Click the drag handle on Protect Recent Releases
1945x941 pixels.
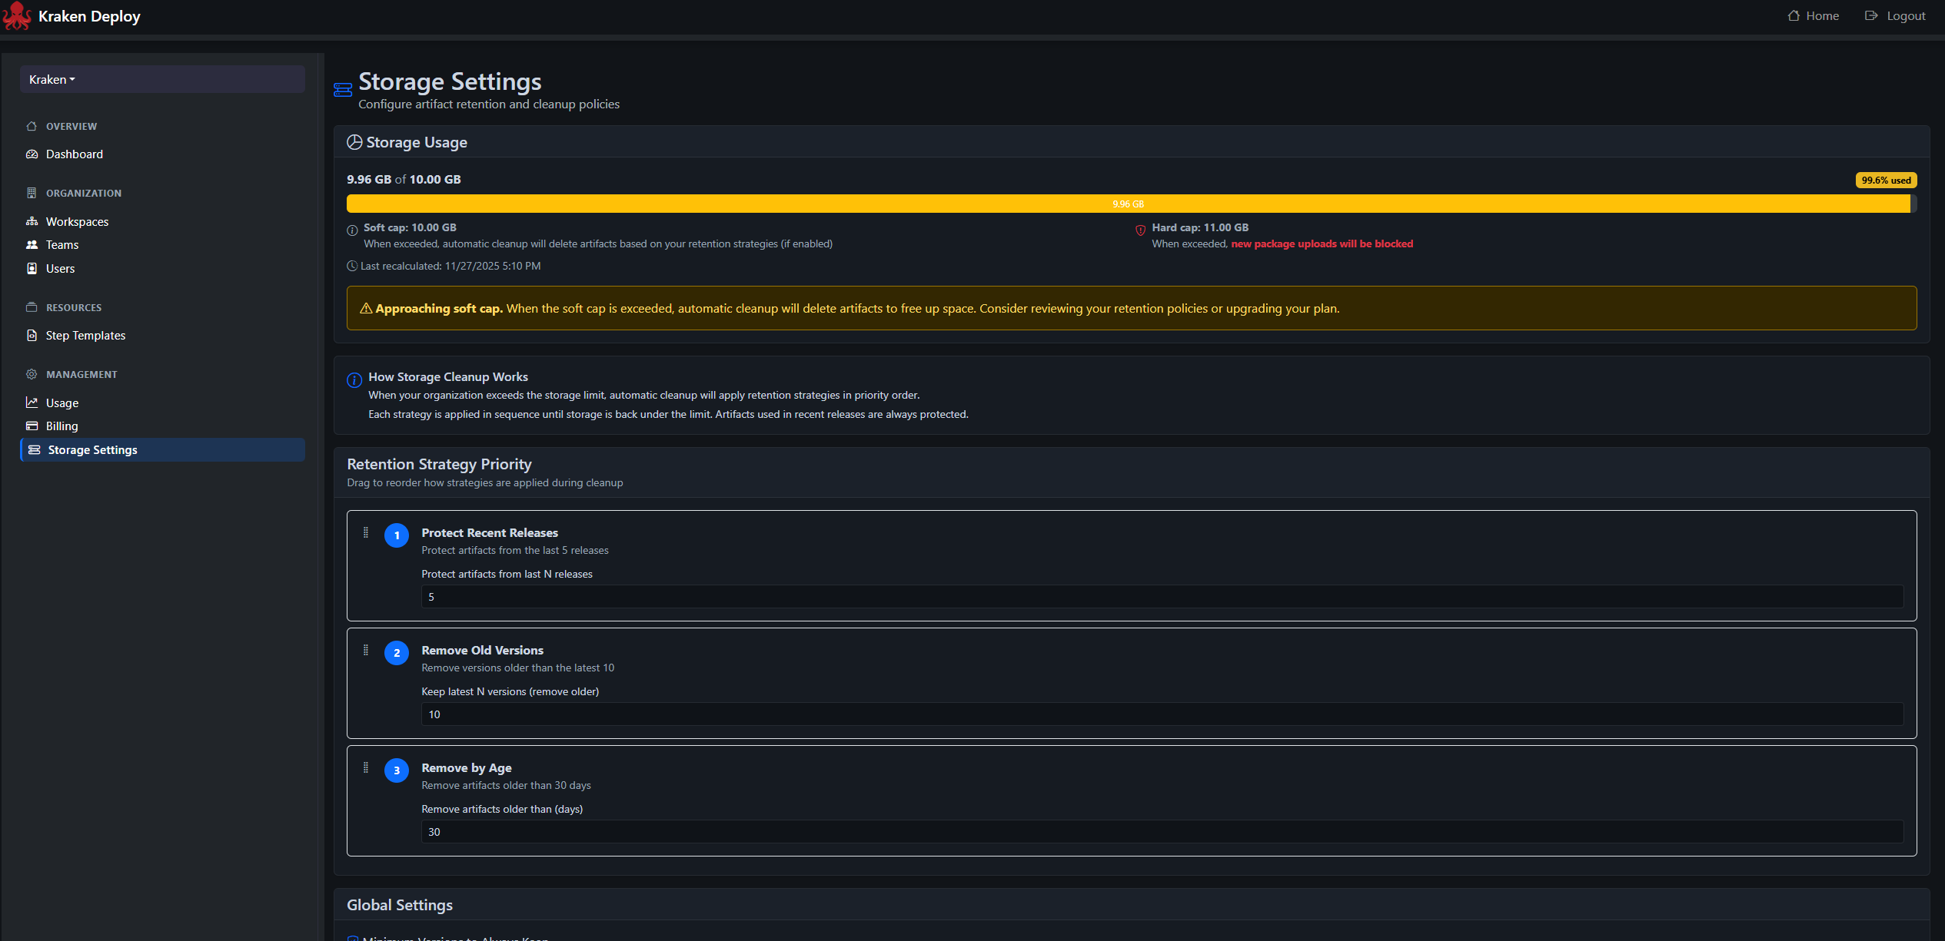pyautogui.click(x=367, y=532)
